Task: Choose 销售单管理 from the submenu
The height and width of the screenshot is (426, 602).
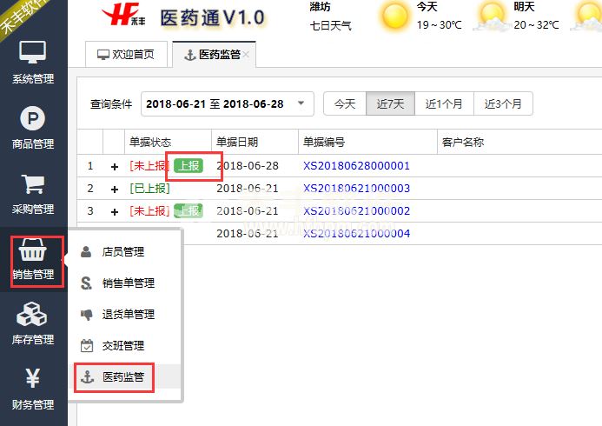Action: (128, 283)
